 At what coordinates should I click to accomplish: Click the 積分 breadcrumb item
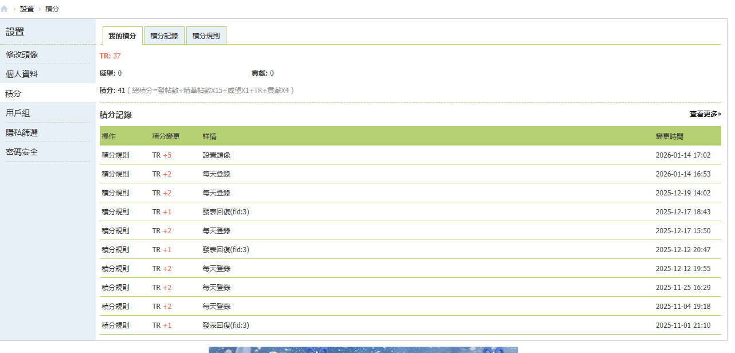pyautogui.click(x=52, y=9)
